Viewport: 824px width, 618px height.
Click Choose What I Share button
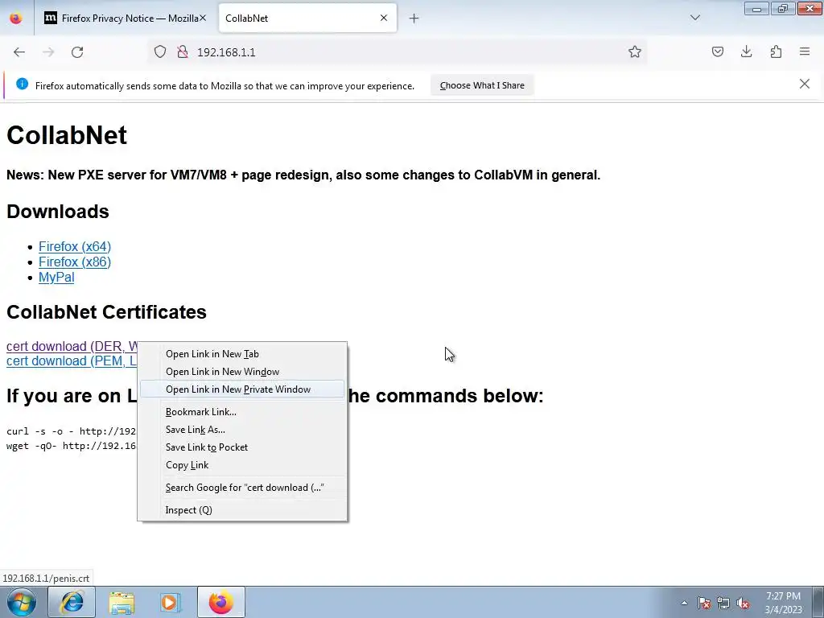coord(482,85)
